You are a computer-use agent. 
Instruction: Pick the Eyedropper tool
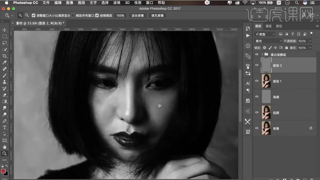5,62
